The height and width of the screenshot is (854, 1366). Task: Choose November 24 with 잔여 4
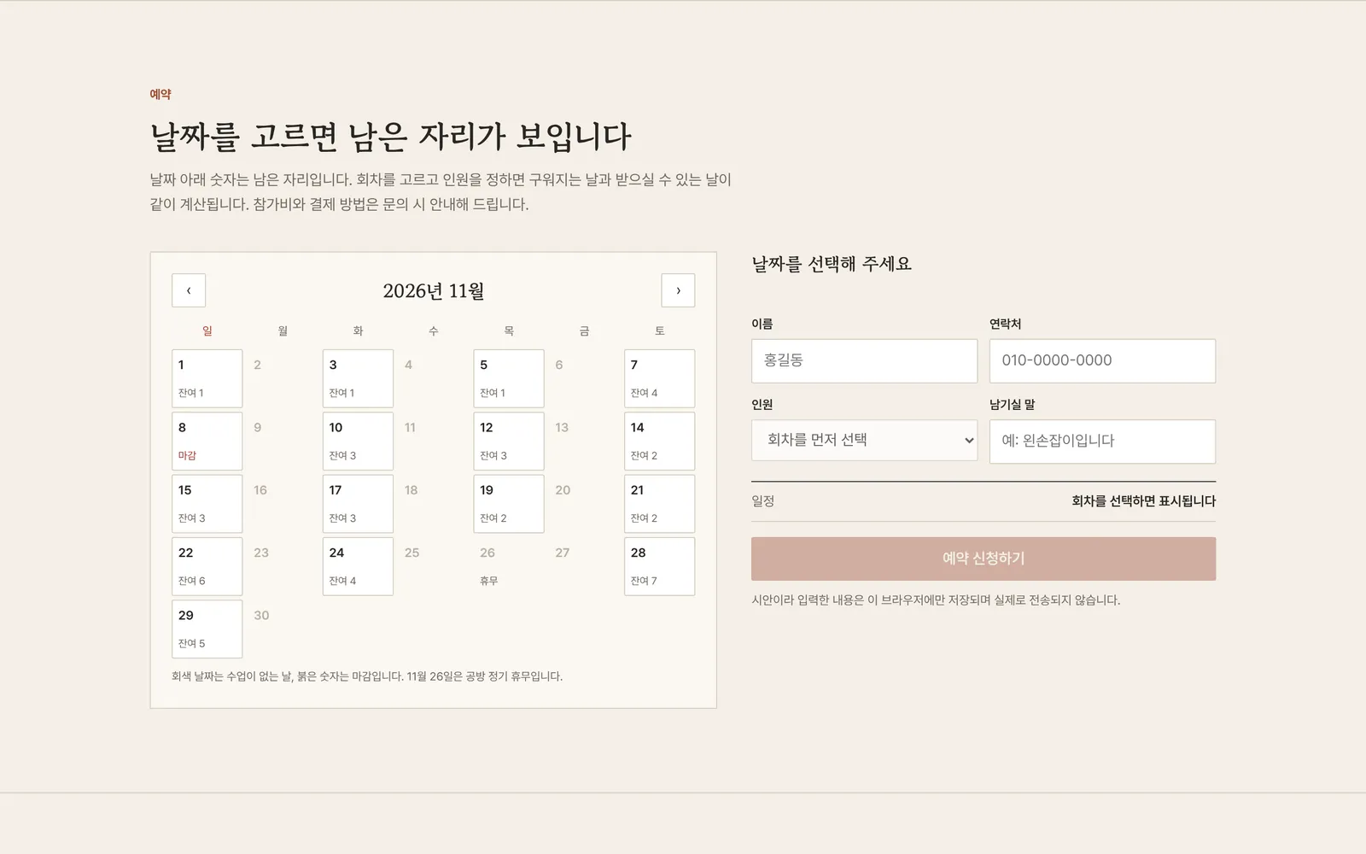click(358, 566)
